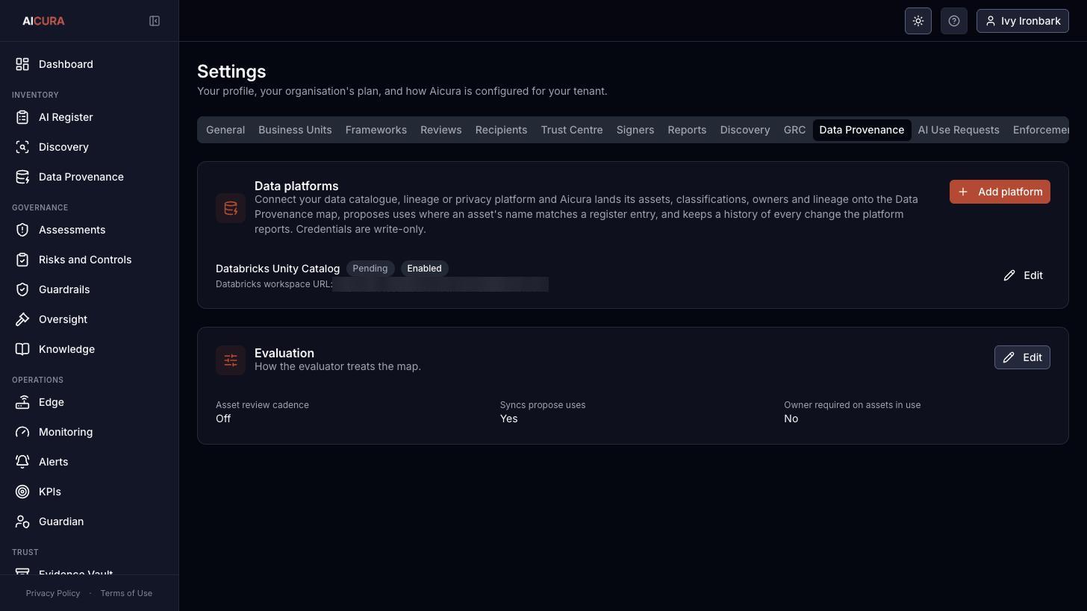Open the AI Use Requests tab
The image size is (1087, 611).
pos(959,130)
